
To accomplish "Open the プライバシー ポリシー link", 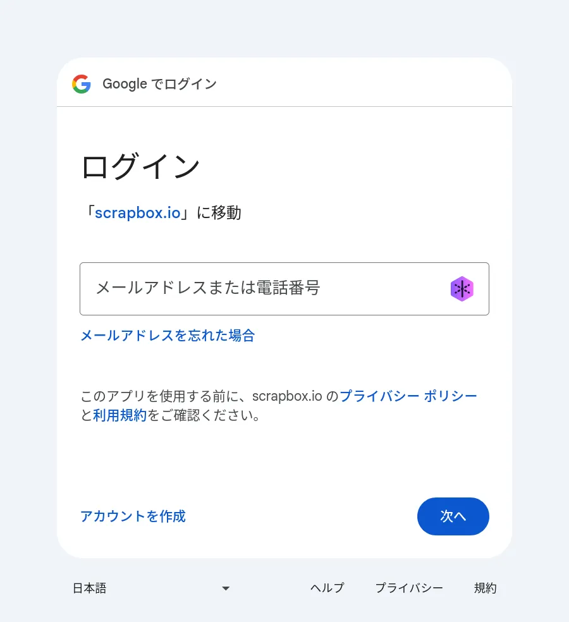I will pyautogui.click(x=408, y=396).
